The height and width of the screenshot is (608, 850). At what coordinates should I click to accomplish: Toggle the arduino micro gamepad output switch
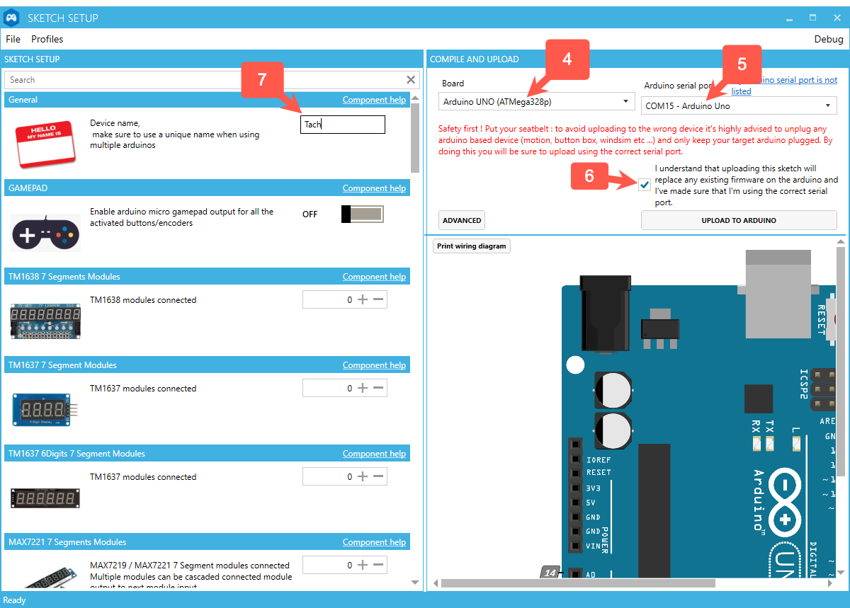click(362, 214)
